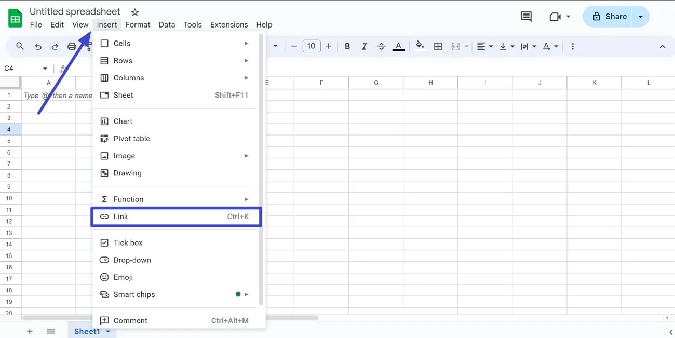The height and width of the screenshot is (338, 675).
Task: Toggle italic formatting
Action: [364, 46]
